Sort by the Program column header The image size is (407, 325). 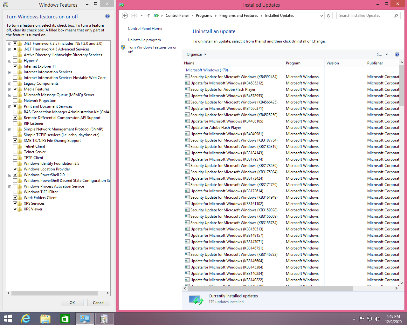pyautogui.click(x=304, y=63)
